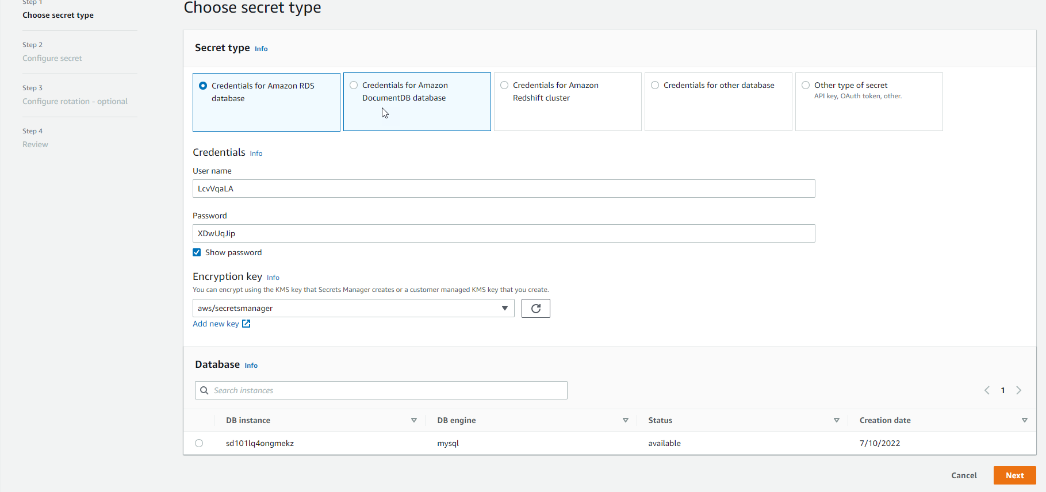The height and width of the screenshot is (492, 1046).
Task: Sort by DB engine column arrow
Action: tap(626, 420)
